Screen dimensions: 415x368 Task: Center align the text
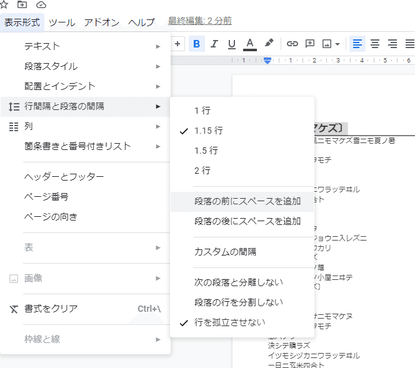pos(375,44)
